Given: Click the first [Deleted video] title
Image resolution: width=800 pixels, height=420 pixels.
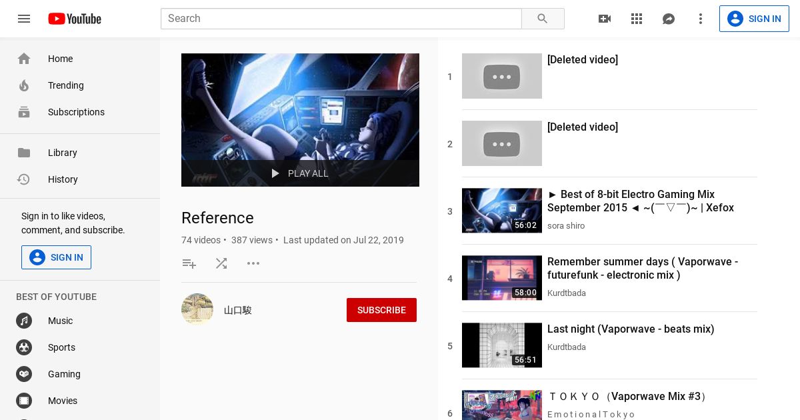Looking at the screenshot, I should pyautogui.click(x=583, y=60).
